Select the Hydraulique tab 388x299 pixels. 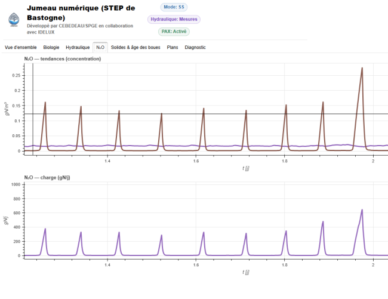(x=78, y=47)
